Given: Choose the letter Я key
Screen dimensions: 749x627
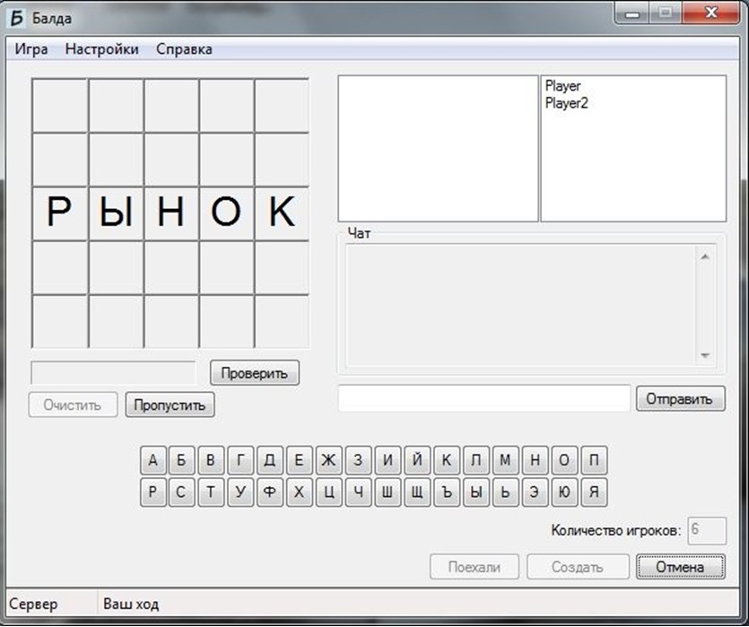Looking at the screenshot, I should pyautogui.click(x=593, y=492).
